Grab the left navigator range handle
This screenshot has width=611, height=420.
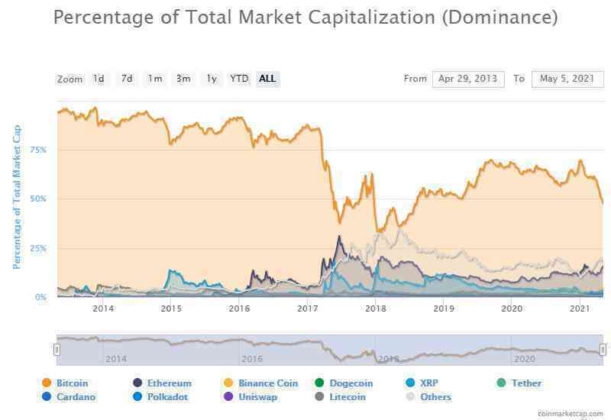click(x=57, y=350)
